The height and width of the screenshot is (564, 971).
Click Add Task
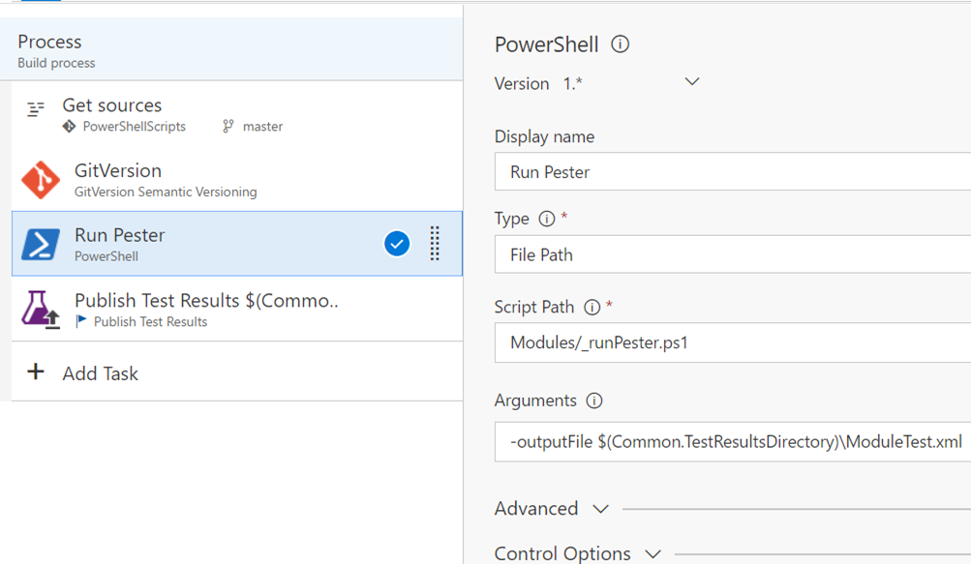coord(101,373)
